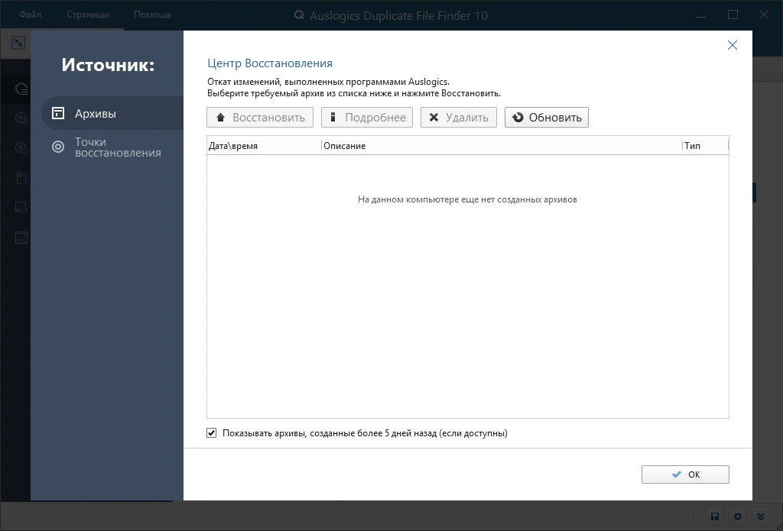Open the Файл menu in main window
Screen dimensions: 783x531
pos(30,15)
